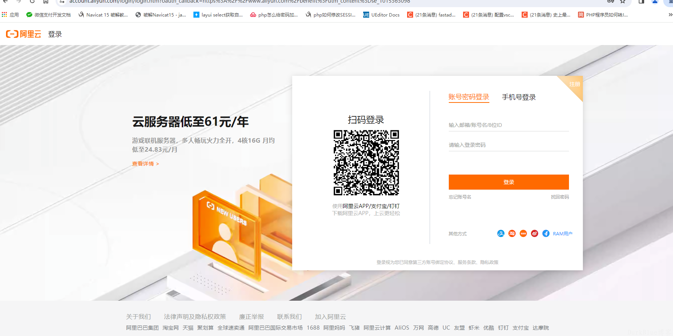Open the browser profile avatar
The image size is (673, 336).
[x=655, y=2]
